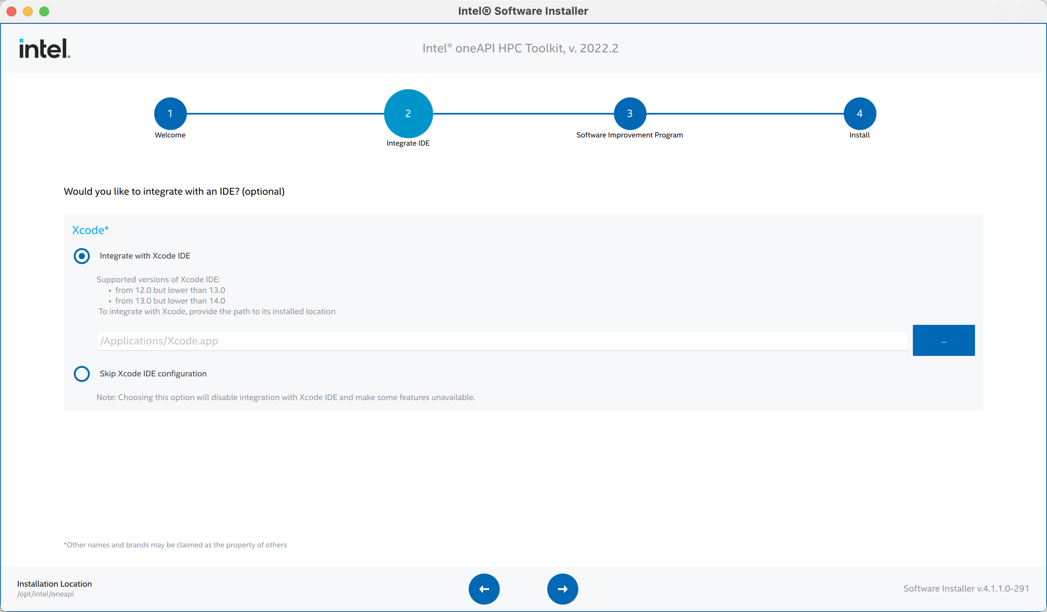Select Integrate with Xcode IDE radio button
1047x612 pixels.
coord(82,256)
